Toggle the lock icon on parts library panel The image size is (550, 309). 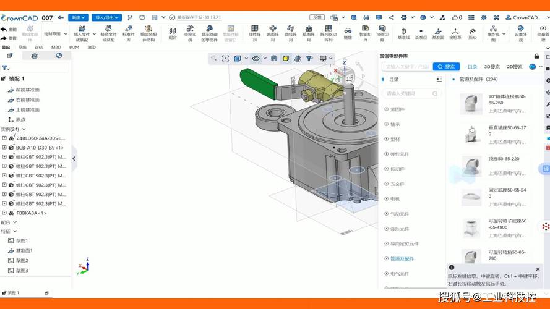coord(536,56)
